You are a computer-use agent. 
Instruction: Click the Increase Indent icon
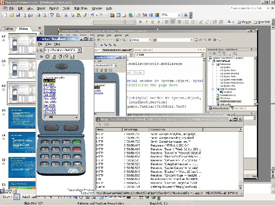221,22
